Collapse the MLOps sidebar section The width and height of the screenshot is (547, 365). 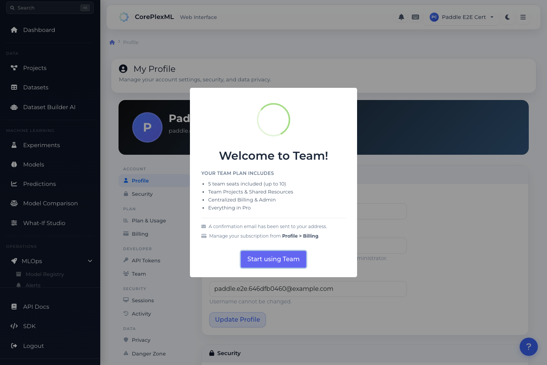pos(90,261)
